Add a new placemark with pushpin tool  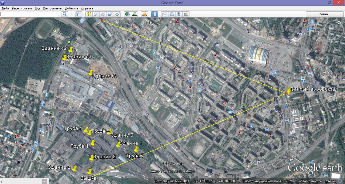pyautogui.click(x=89, y=14)
